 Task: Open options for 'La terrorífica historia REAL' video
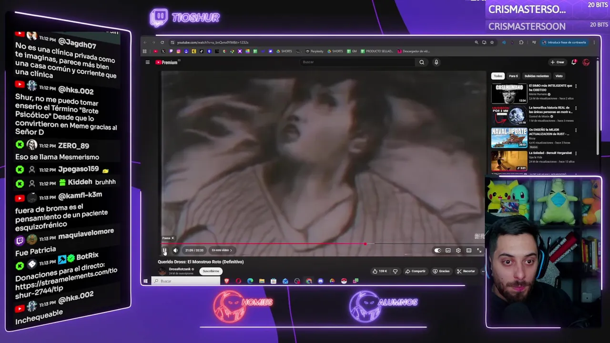(576, 108)
